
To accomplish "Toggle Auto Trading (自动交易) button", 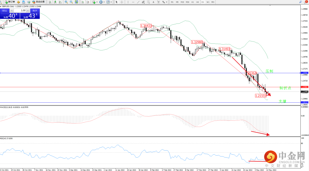I will coord(38,2).
